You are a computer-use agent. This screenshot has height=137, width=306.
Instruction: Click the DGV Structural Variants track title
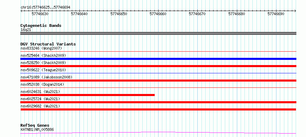[x=48, y=44]
